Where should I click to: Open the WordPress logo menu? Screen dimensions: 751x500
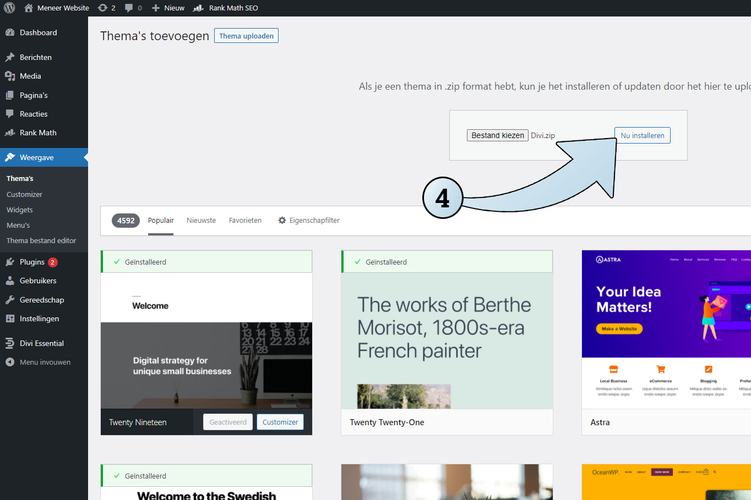(x=9, y=8)
